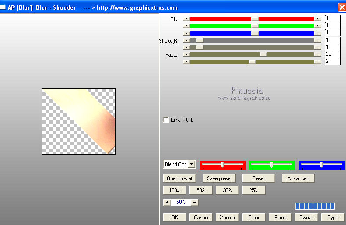Click the minus zoom-out button
This screenshot has height=225, width=346.
pyautogui.click(x=195, y=202)
